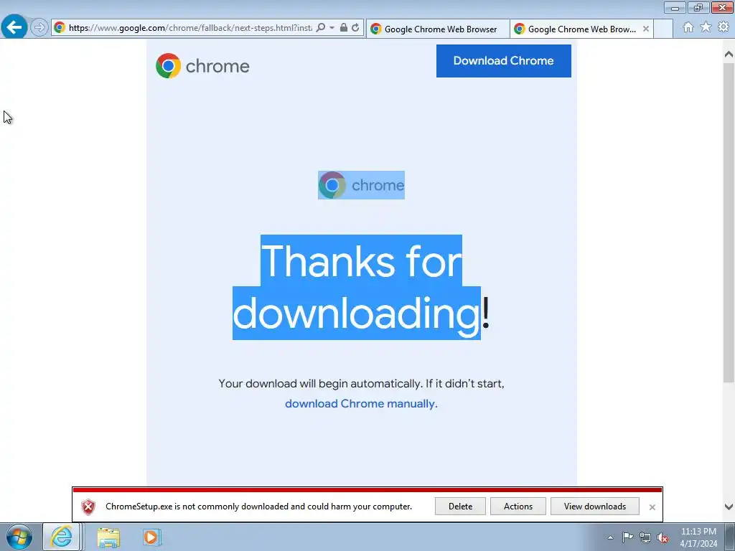The width and height of the screenshot is (735, 551).
Task: Click the vertical scrollbar thumb
Action: [x=729, y=222]
